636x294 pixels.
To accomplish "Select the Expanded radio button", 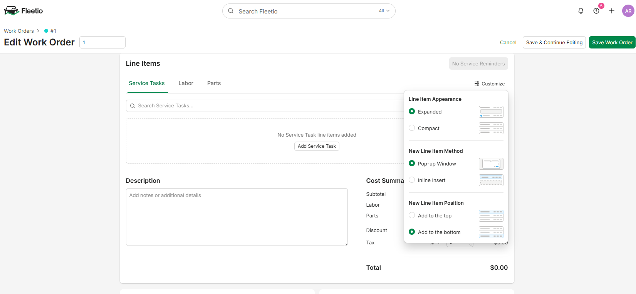I will [412, 111].
